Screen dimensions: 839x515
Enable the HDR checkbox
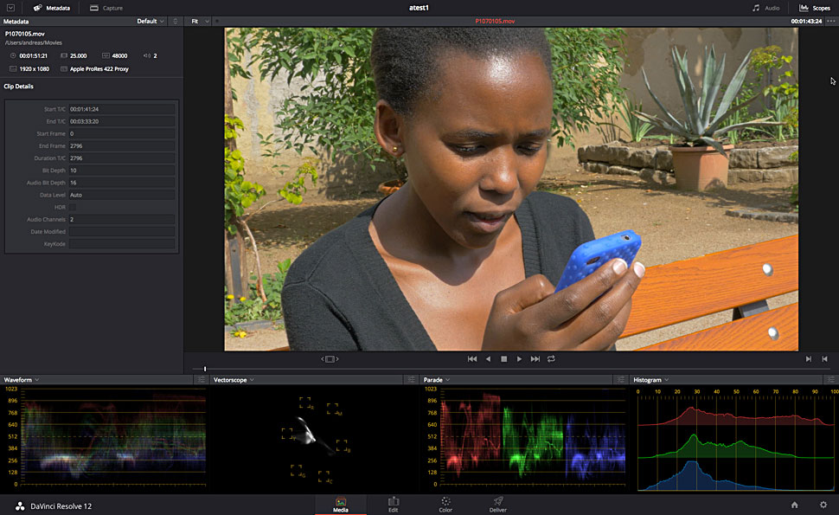[73, 208]
